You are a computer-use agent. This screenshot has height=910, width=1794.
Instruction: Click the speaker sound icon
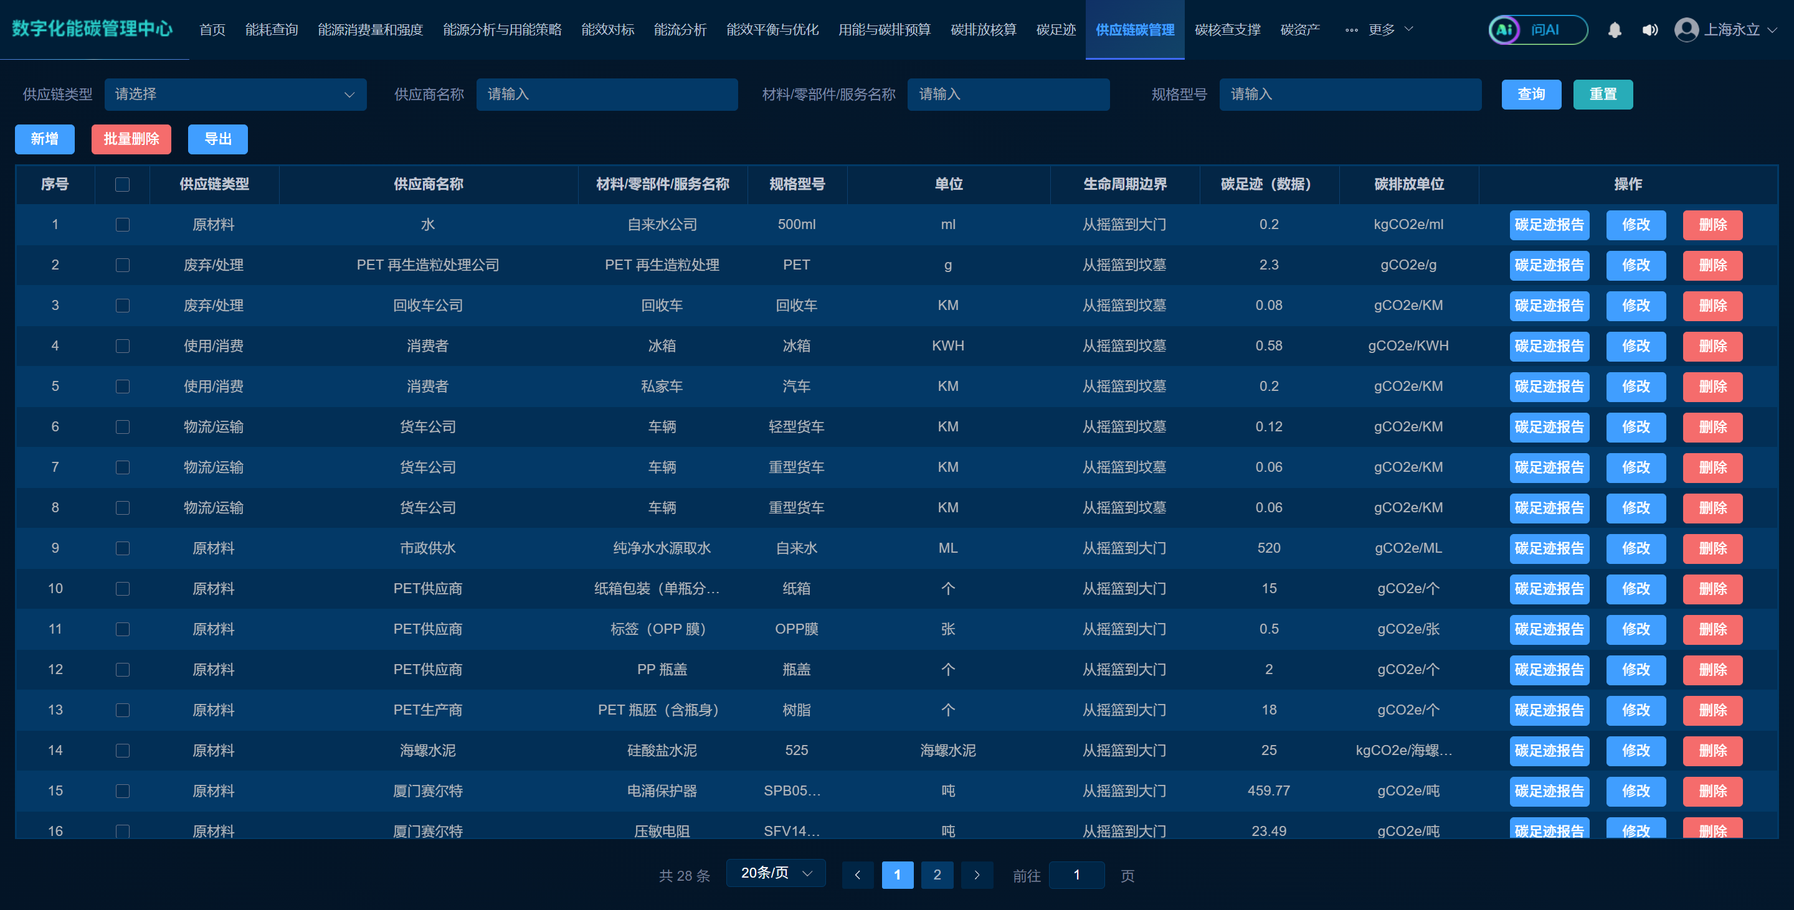1649,30
